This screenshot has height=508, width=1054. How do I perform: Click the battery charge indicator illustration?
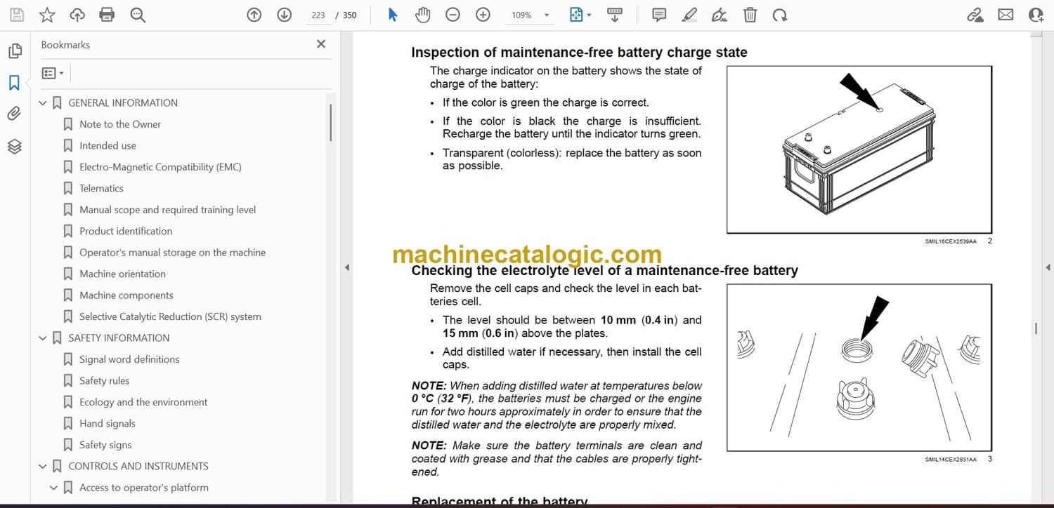(x=859, y=149)
